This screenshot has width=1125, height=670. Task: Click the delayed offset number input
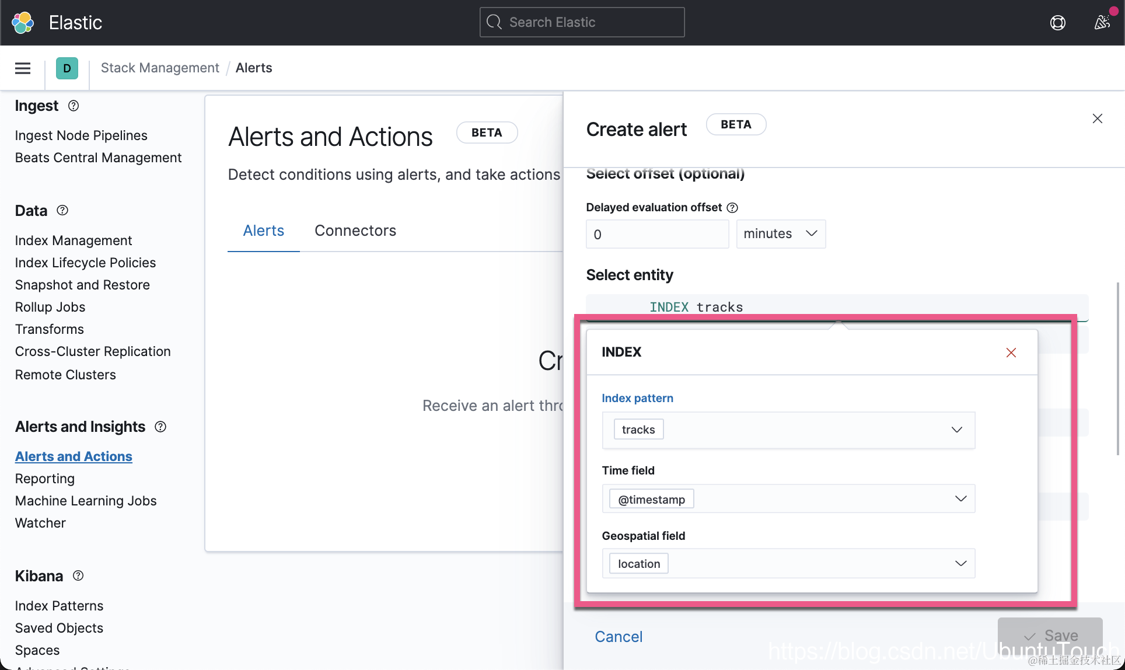(x=657, y=234)
